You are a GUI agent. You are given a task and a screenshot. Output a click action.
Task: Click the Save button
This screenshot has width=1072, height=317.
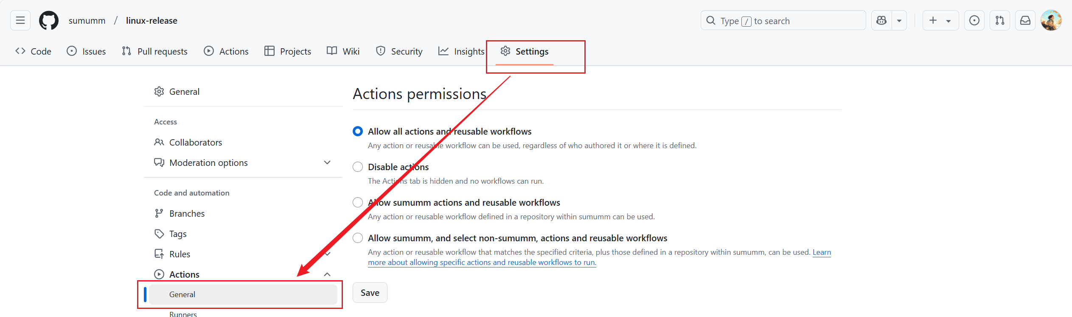tap(370, 292)
